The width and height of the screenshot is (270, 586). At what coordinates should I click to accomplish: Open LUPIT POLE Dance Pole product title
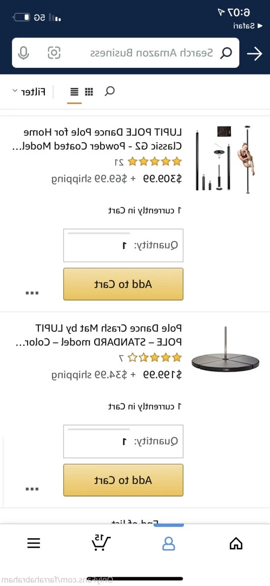point(102,139)
